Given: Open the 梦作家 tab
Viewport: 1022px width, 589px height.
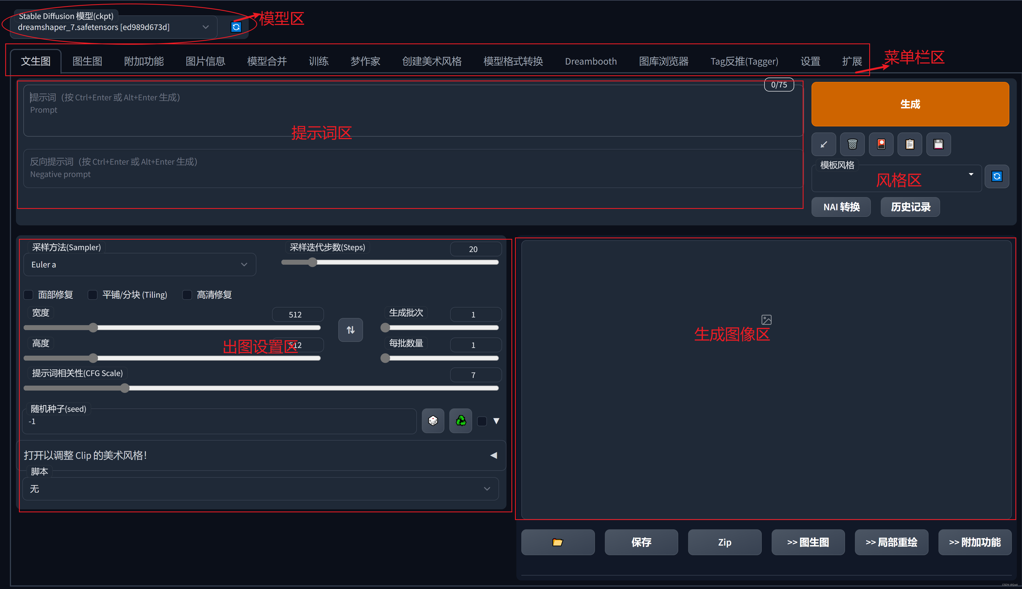Looking at the screenshot, I should (x=365, y=62).
